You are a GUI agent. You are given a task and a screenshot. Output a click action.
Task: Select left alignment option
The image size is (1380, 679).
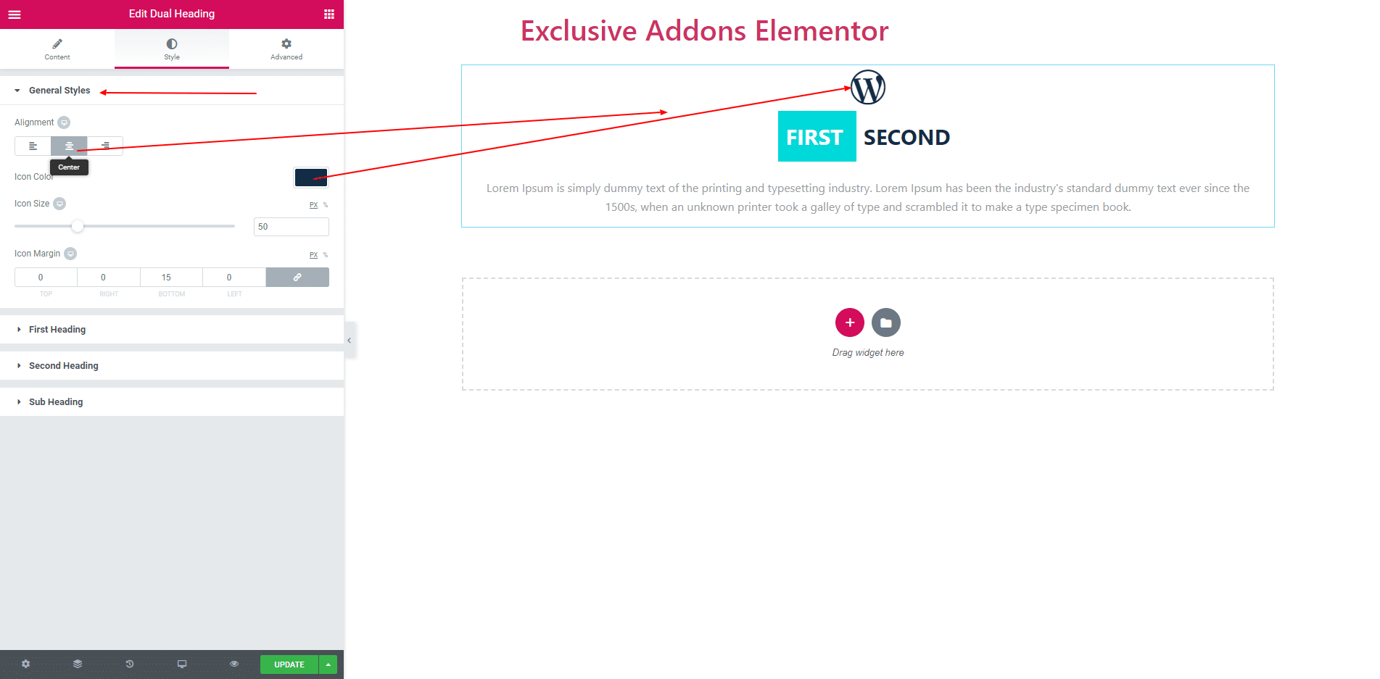tap(33, 146)
